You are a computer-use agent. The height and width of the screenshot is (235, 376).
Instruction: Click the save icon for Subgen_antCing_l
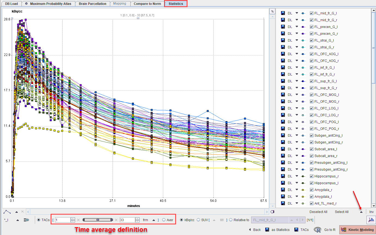click(283, 135)
